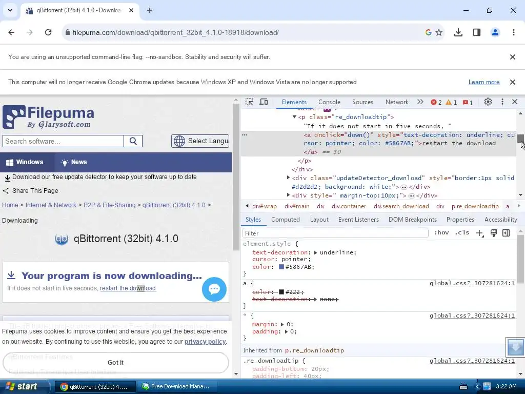Click the red error count badge
The image size is (525, 394).
[436, 103]
